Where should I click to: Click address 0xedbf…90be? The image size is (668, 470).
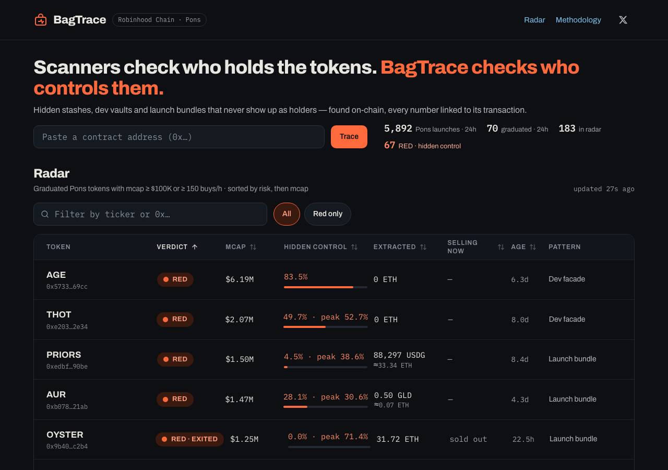tap(67, 367)
